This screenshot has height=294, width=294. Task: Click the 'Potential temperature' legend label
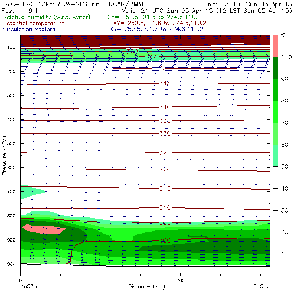click(x=33, y=23)
